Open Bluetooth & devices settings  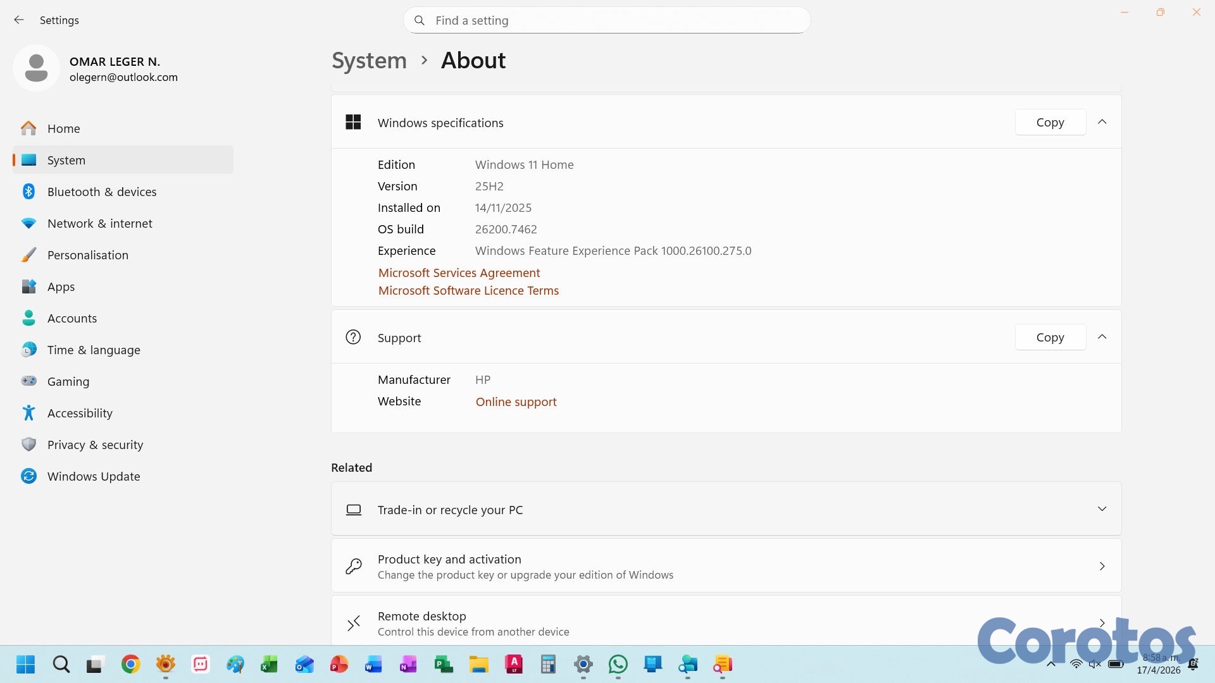pos(101,192)
